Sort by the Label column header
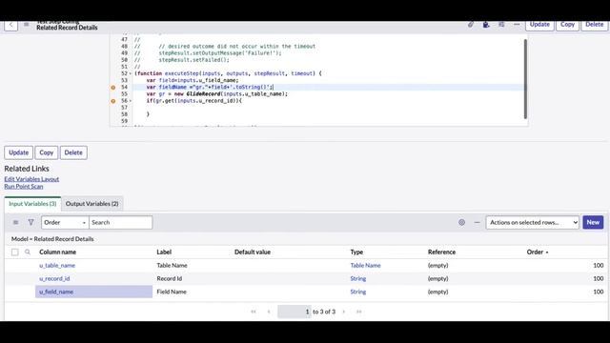This screenshot has height=343, width=610. pyautogui.click(x=164, y=252)
